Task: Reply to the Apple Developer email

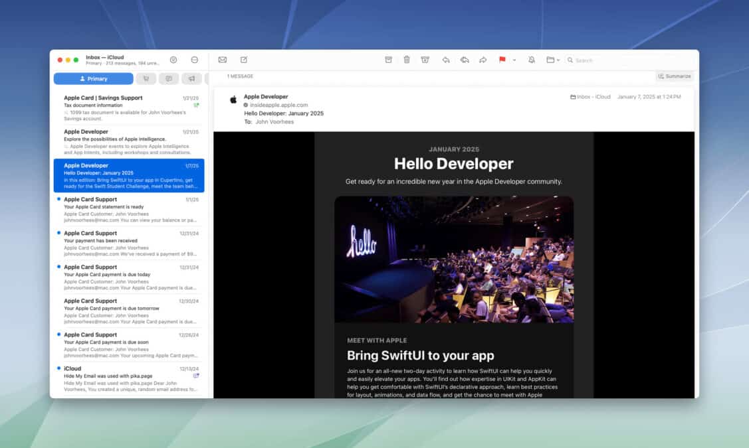Action: point(446,60)
